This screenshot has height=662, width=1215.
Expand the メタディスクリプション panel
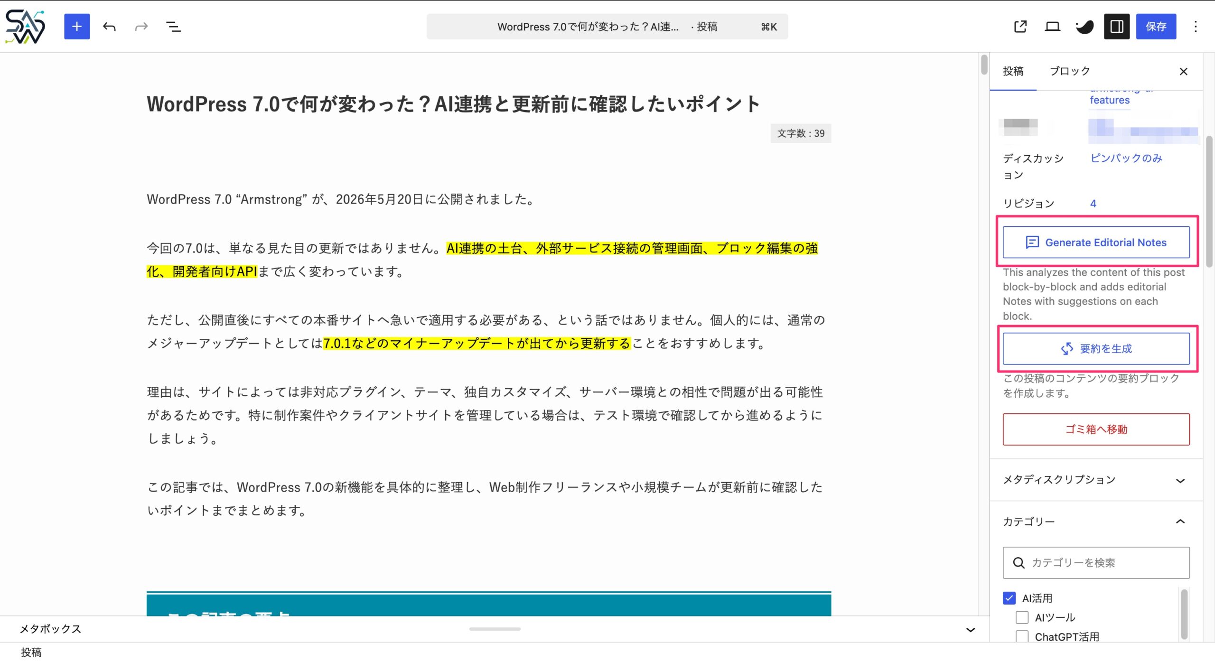coord(1096,480)
